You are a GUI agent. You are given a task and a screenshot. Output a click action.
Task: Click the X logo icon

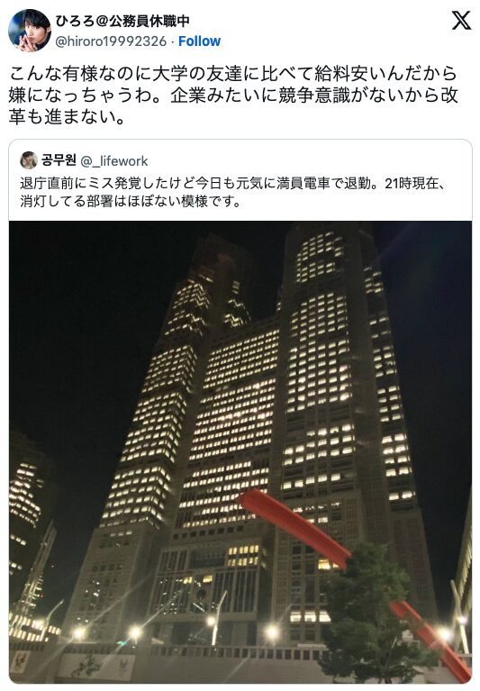point(461,21)
